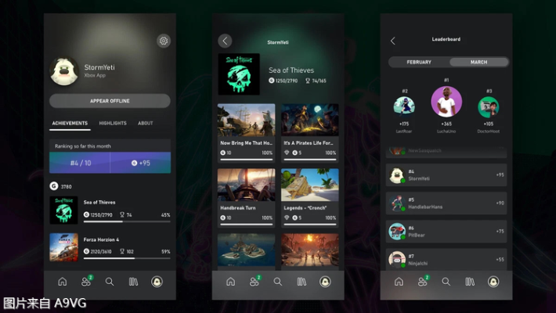The image size is (556, 313).
Task: Click Sea of Thieves cover on profile list
Action: [64, 210]
